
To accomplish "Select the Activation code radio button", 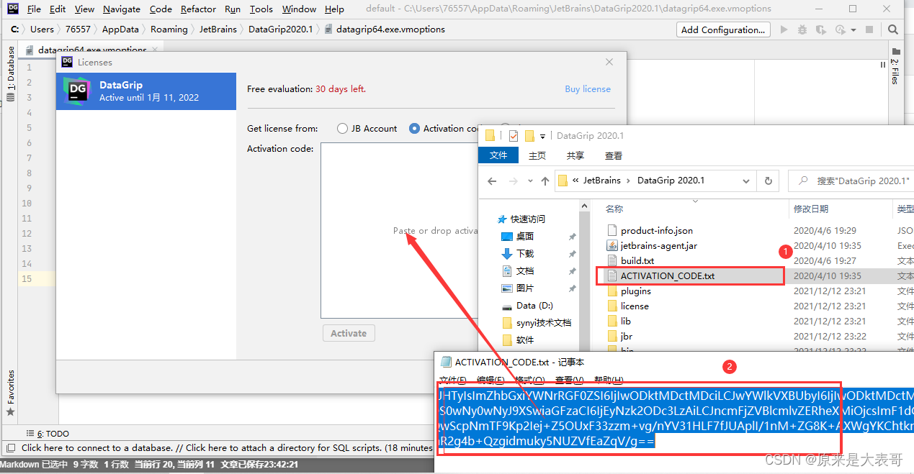I will pyautogui.click(x=414, y=128).
